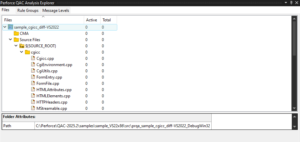Viewport: 300px width, 142px height.
Task: Click the Source Files folder icon
Action: click(16, 40)
